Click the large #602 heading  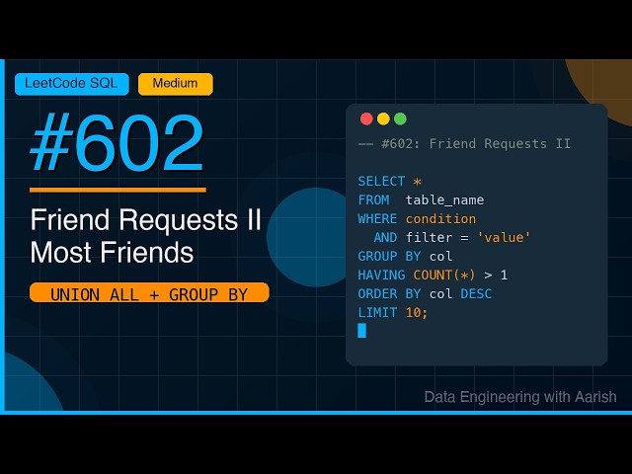click(117, 143)
